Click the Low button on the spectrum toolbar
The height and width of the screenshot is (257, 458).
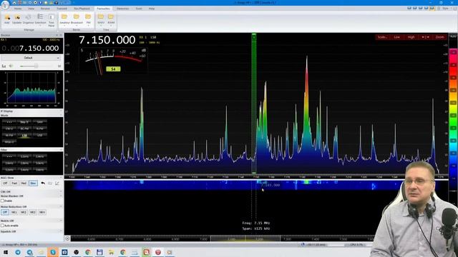(396, 37)
